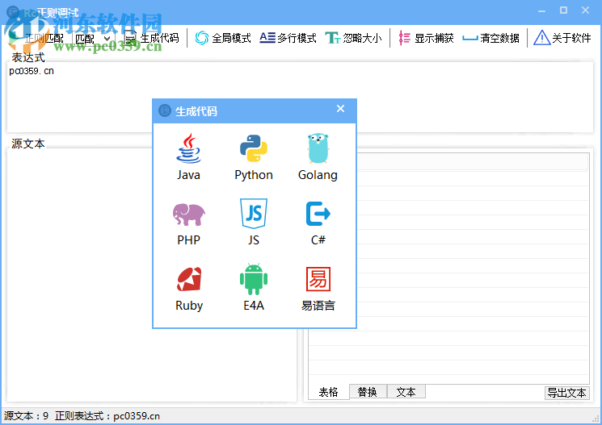This screenshot has width=602, height=425.
Task: Toggle 忽略大小 ignore case option
Action: [353, 38]
